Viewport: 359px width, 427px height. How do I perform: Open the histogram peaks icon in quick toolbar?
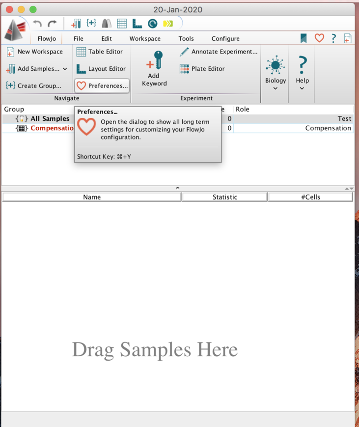coord(107,24)
